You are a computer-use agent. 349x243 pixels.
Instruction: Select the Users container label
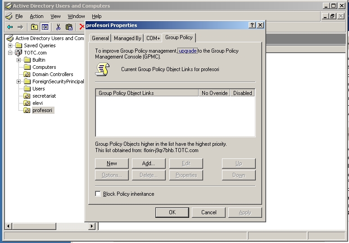pyautogui.click(x=39, y=89)
